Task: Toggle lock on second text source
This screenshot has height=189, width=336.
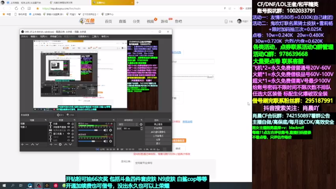Action: [x=73, y=127]
